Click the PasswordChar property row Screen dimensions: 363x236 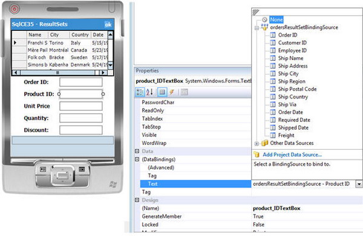(195, 102)
